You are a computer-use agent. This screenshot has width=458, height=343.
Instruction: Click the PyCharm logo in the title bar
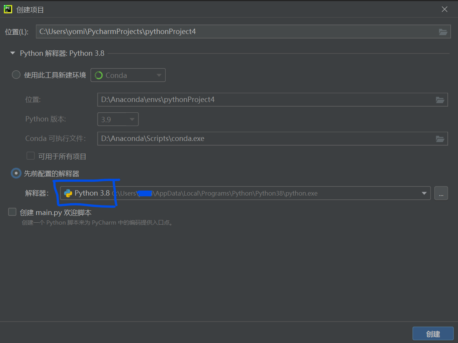pos(8,9)
